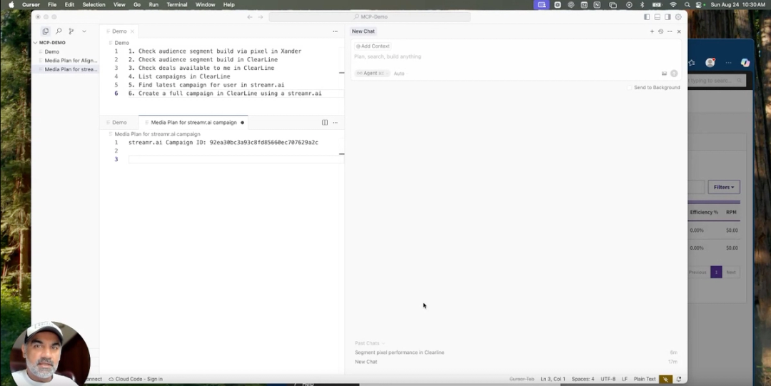Open the Source Control view icon

71,31
